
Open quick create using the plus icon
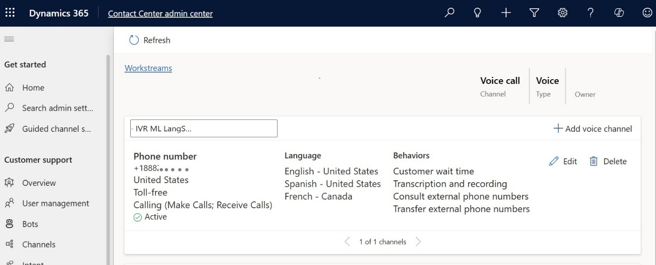click(x=506, y=12)
